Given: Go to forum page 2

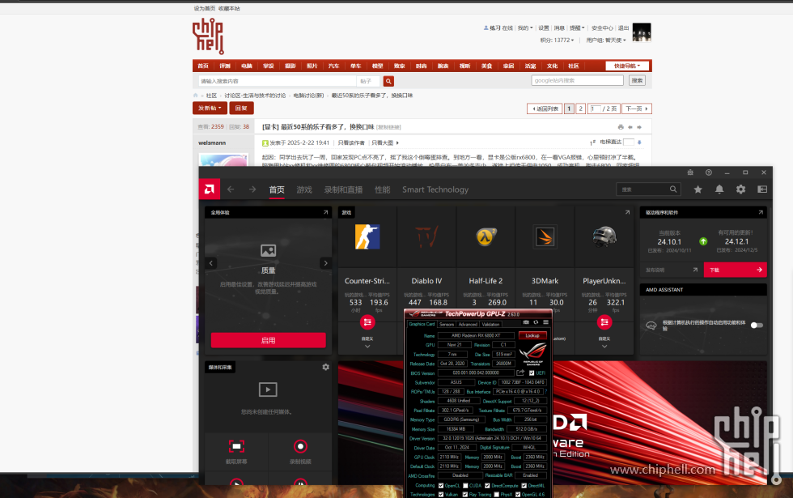Looking at the screenshot, I should [x=581, y=109].
